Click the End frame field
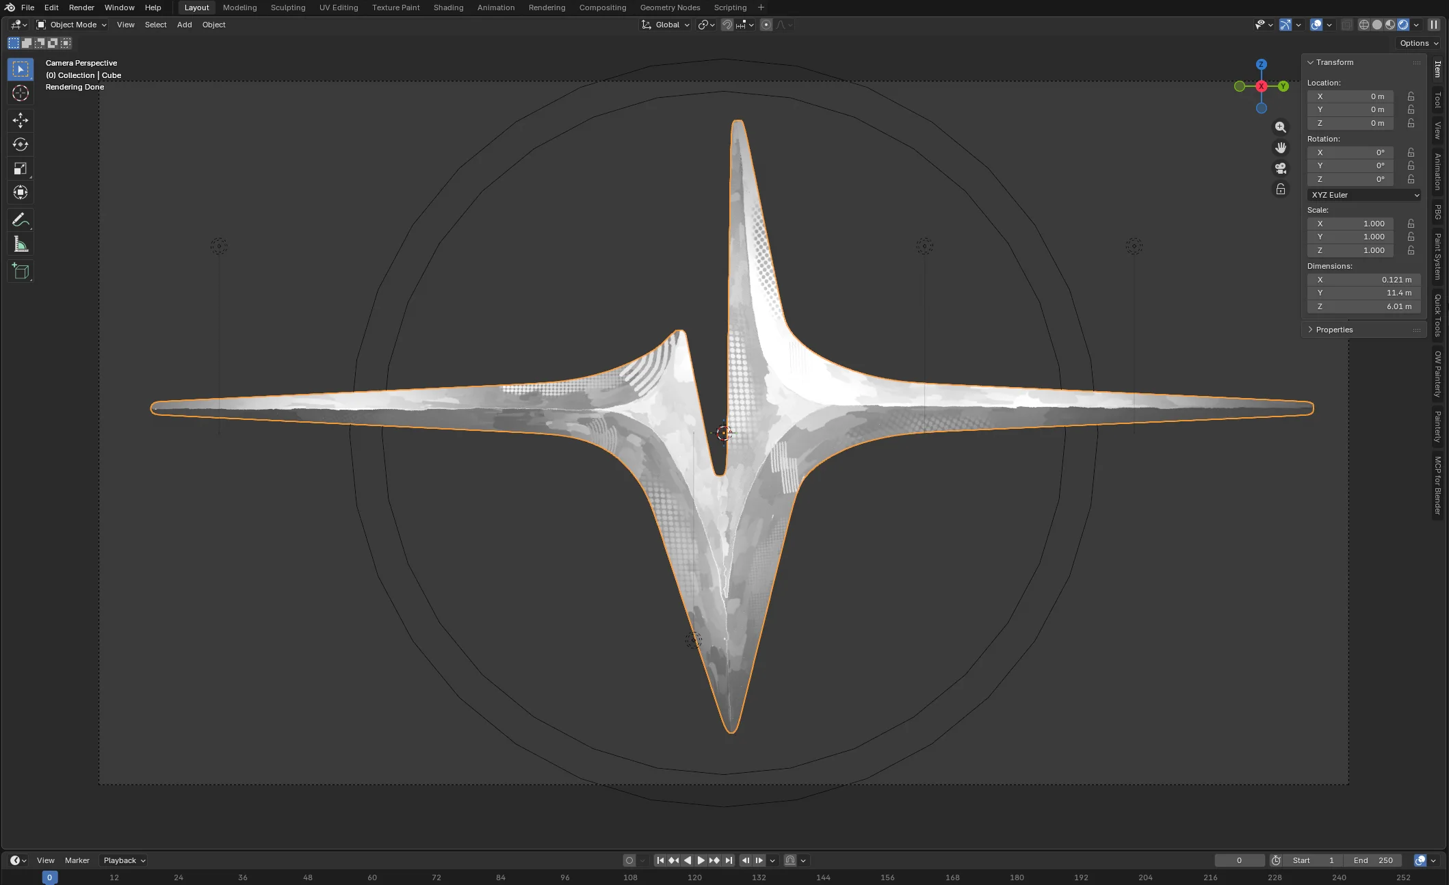 click(x=1373, y=860)
